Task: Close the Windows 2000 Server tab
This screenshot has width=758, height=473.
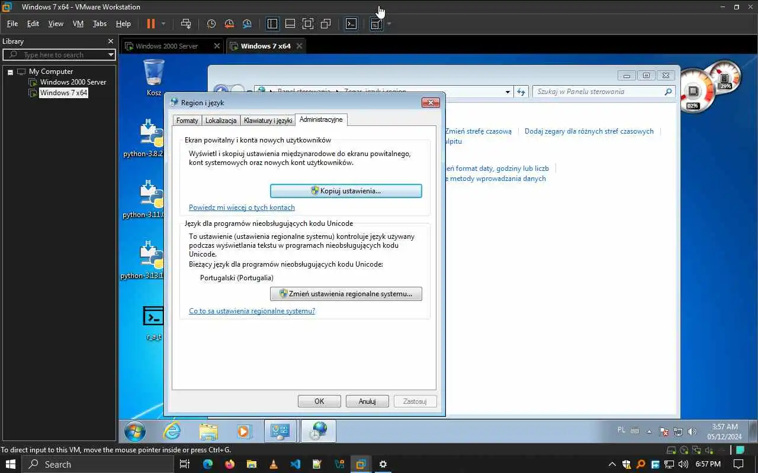Action: click(x=217, y=46)
